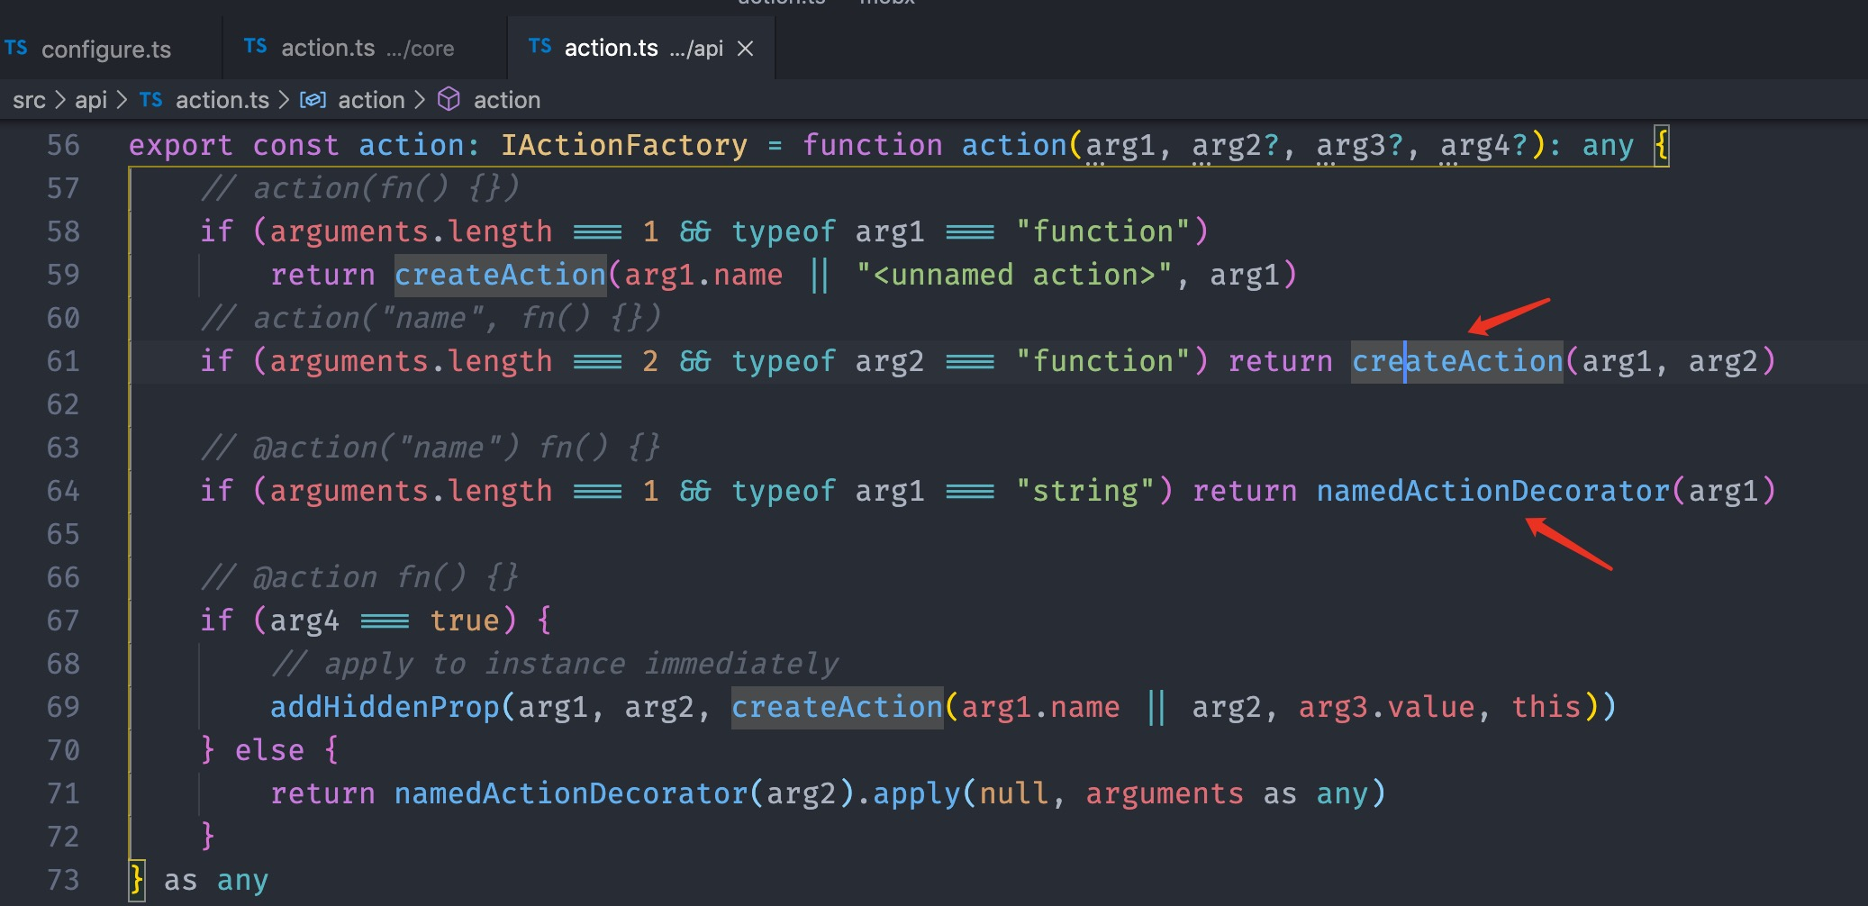Click the TS icon on action.ts core tab

pos(255,47)
